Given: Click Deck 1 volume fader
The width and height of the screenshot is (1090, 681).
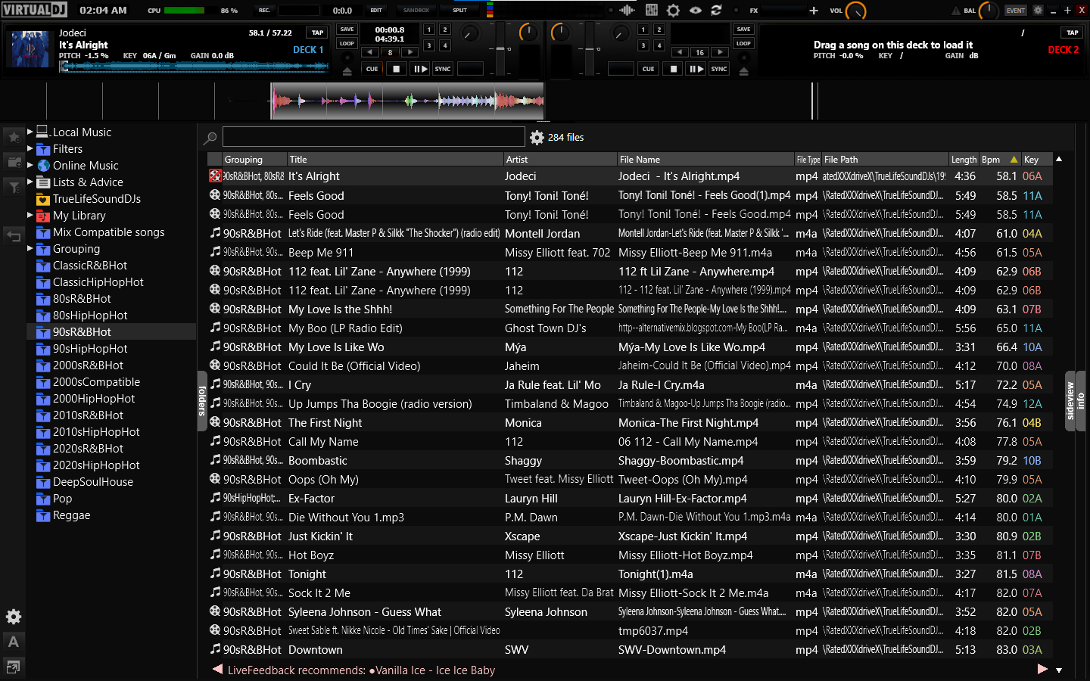Looking at the screenshot, I should (x=500, y=49).
